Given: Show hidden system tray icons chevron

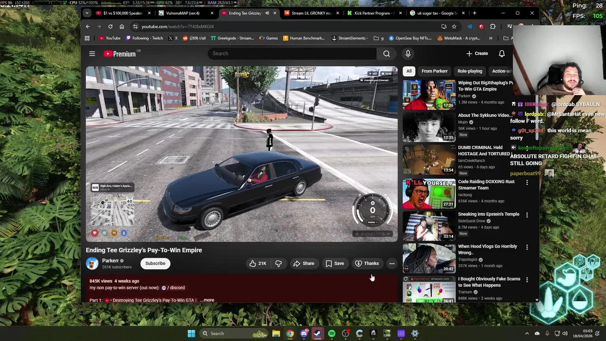Looking at the screenshot, I should [527, 333].
